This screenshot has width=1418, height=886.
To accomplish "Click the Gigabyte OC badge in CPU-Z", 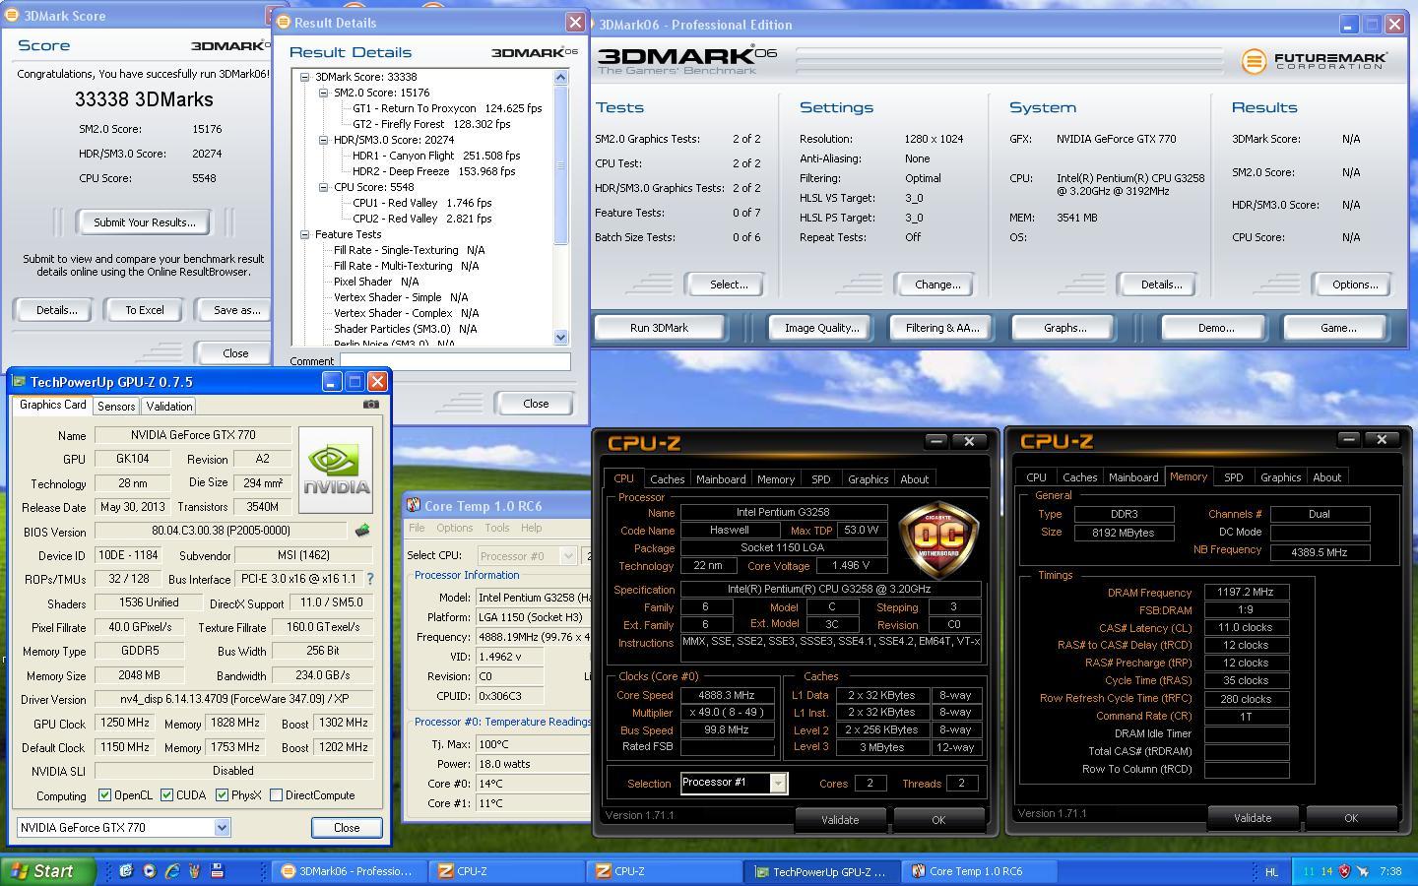I will [937, 539].
